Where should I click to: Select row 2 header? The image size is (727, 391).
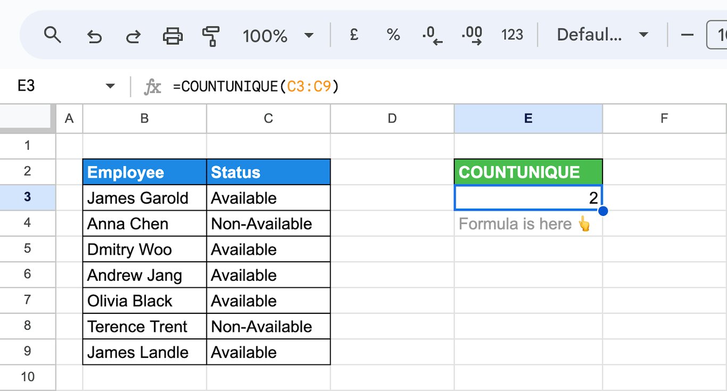point(28,171)
